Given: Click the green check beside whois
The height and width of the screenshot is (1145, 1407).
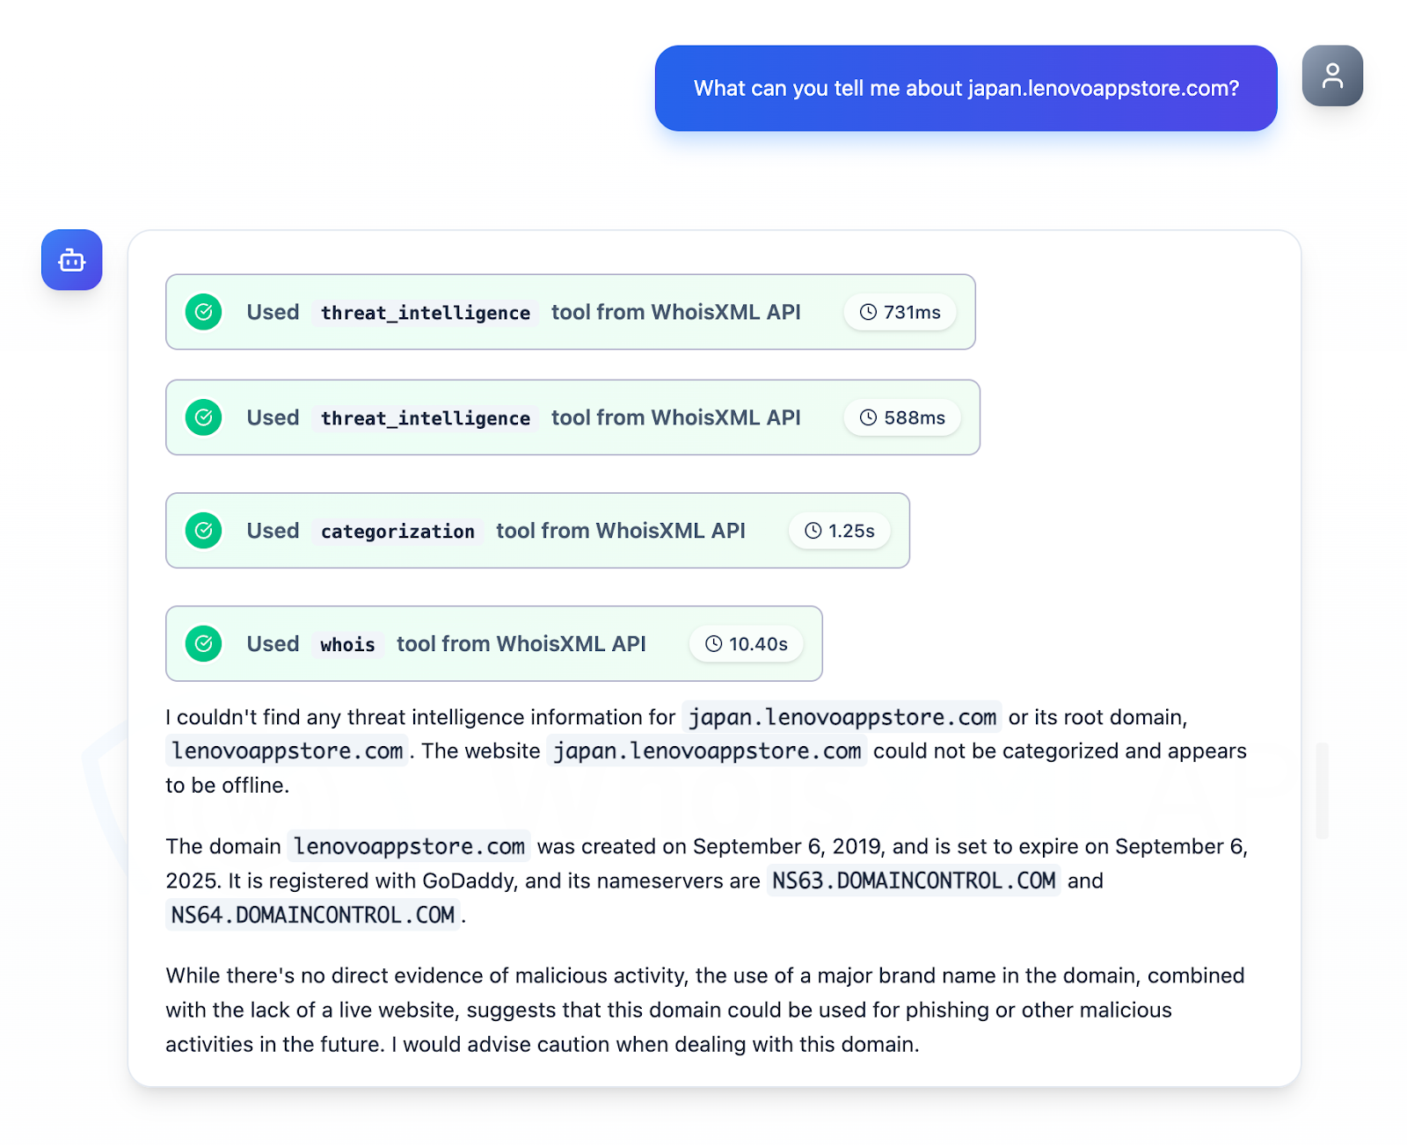Looking at the screenshot, I should 204,644.
